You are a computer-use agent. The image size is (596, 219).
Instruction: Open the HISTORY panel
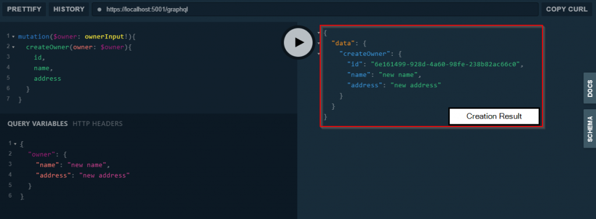69,9
